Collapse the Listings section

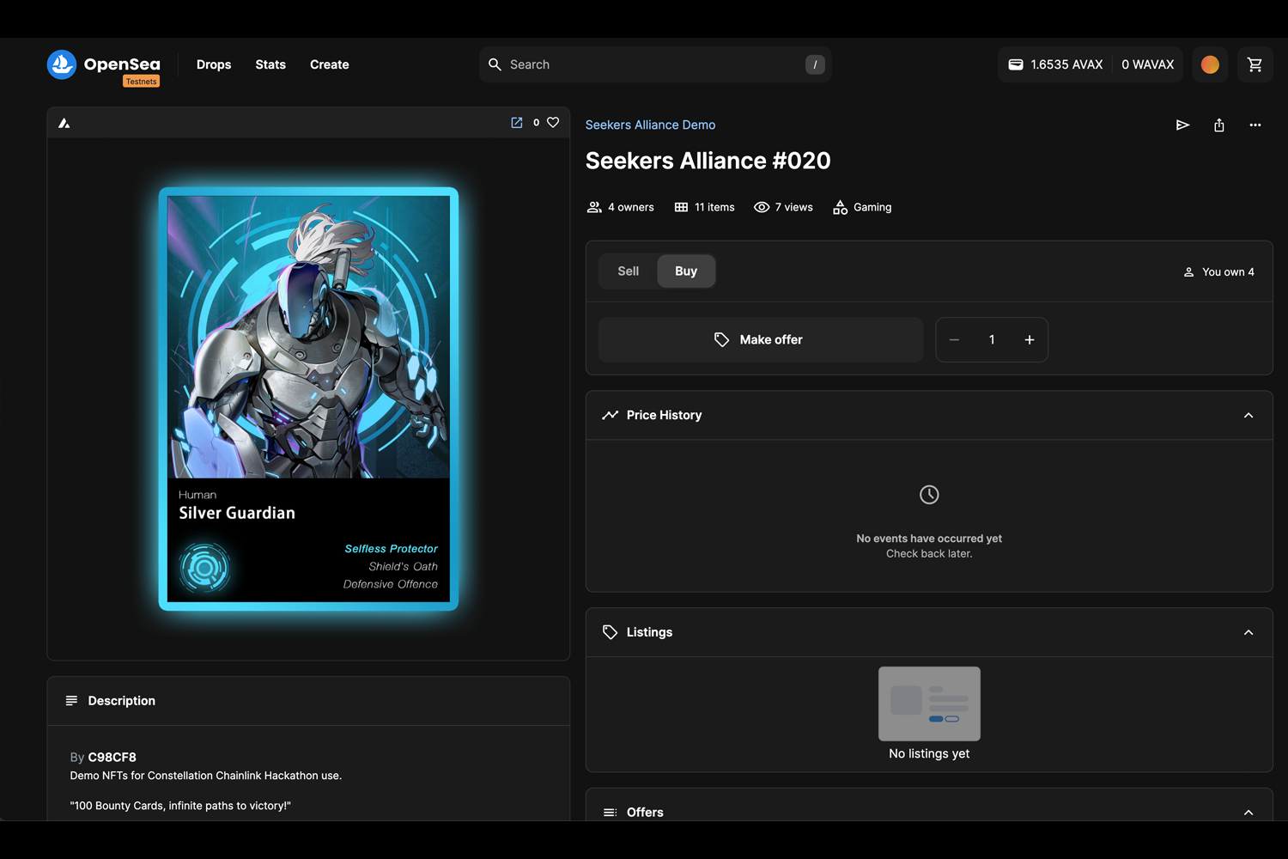click(1249, 633)
